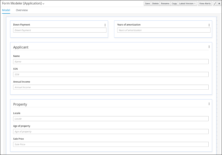The width and height of the screenshot is (222, 155).
Task: Focus the SSN input field
Action: [x=111, y=74]
